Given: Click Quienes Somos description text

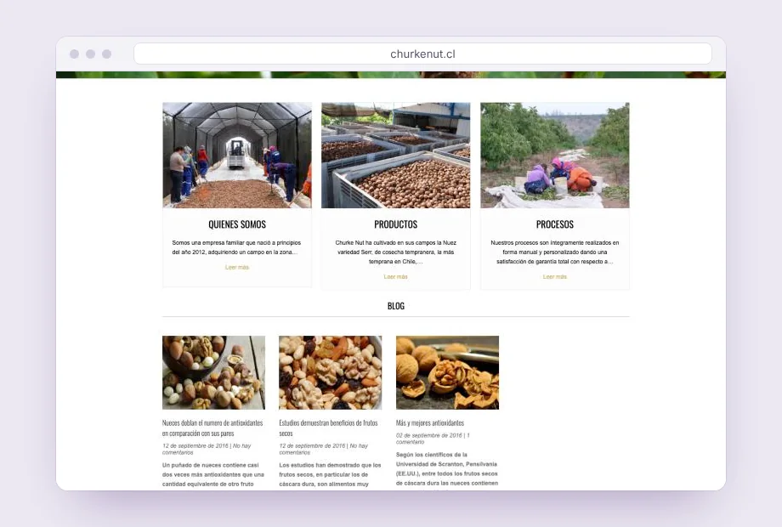Looking at the screenshot, I should 237,247.
